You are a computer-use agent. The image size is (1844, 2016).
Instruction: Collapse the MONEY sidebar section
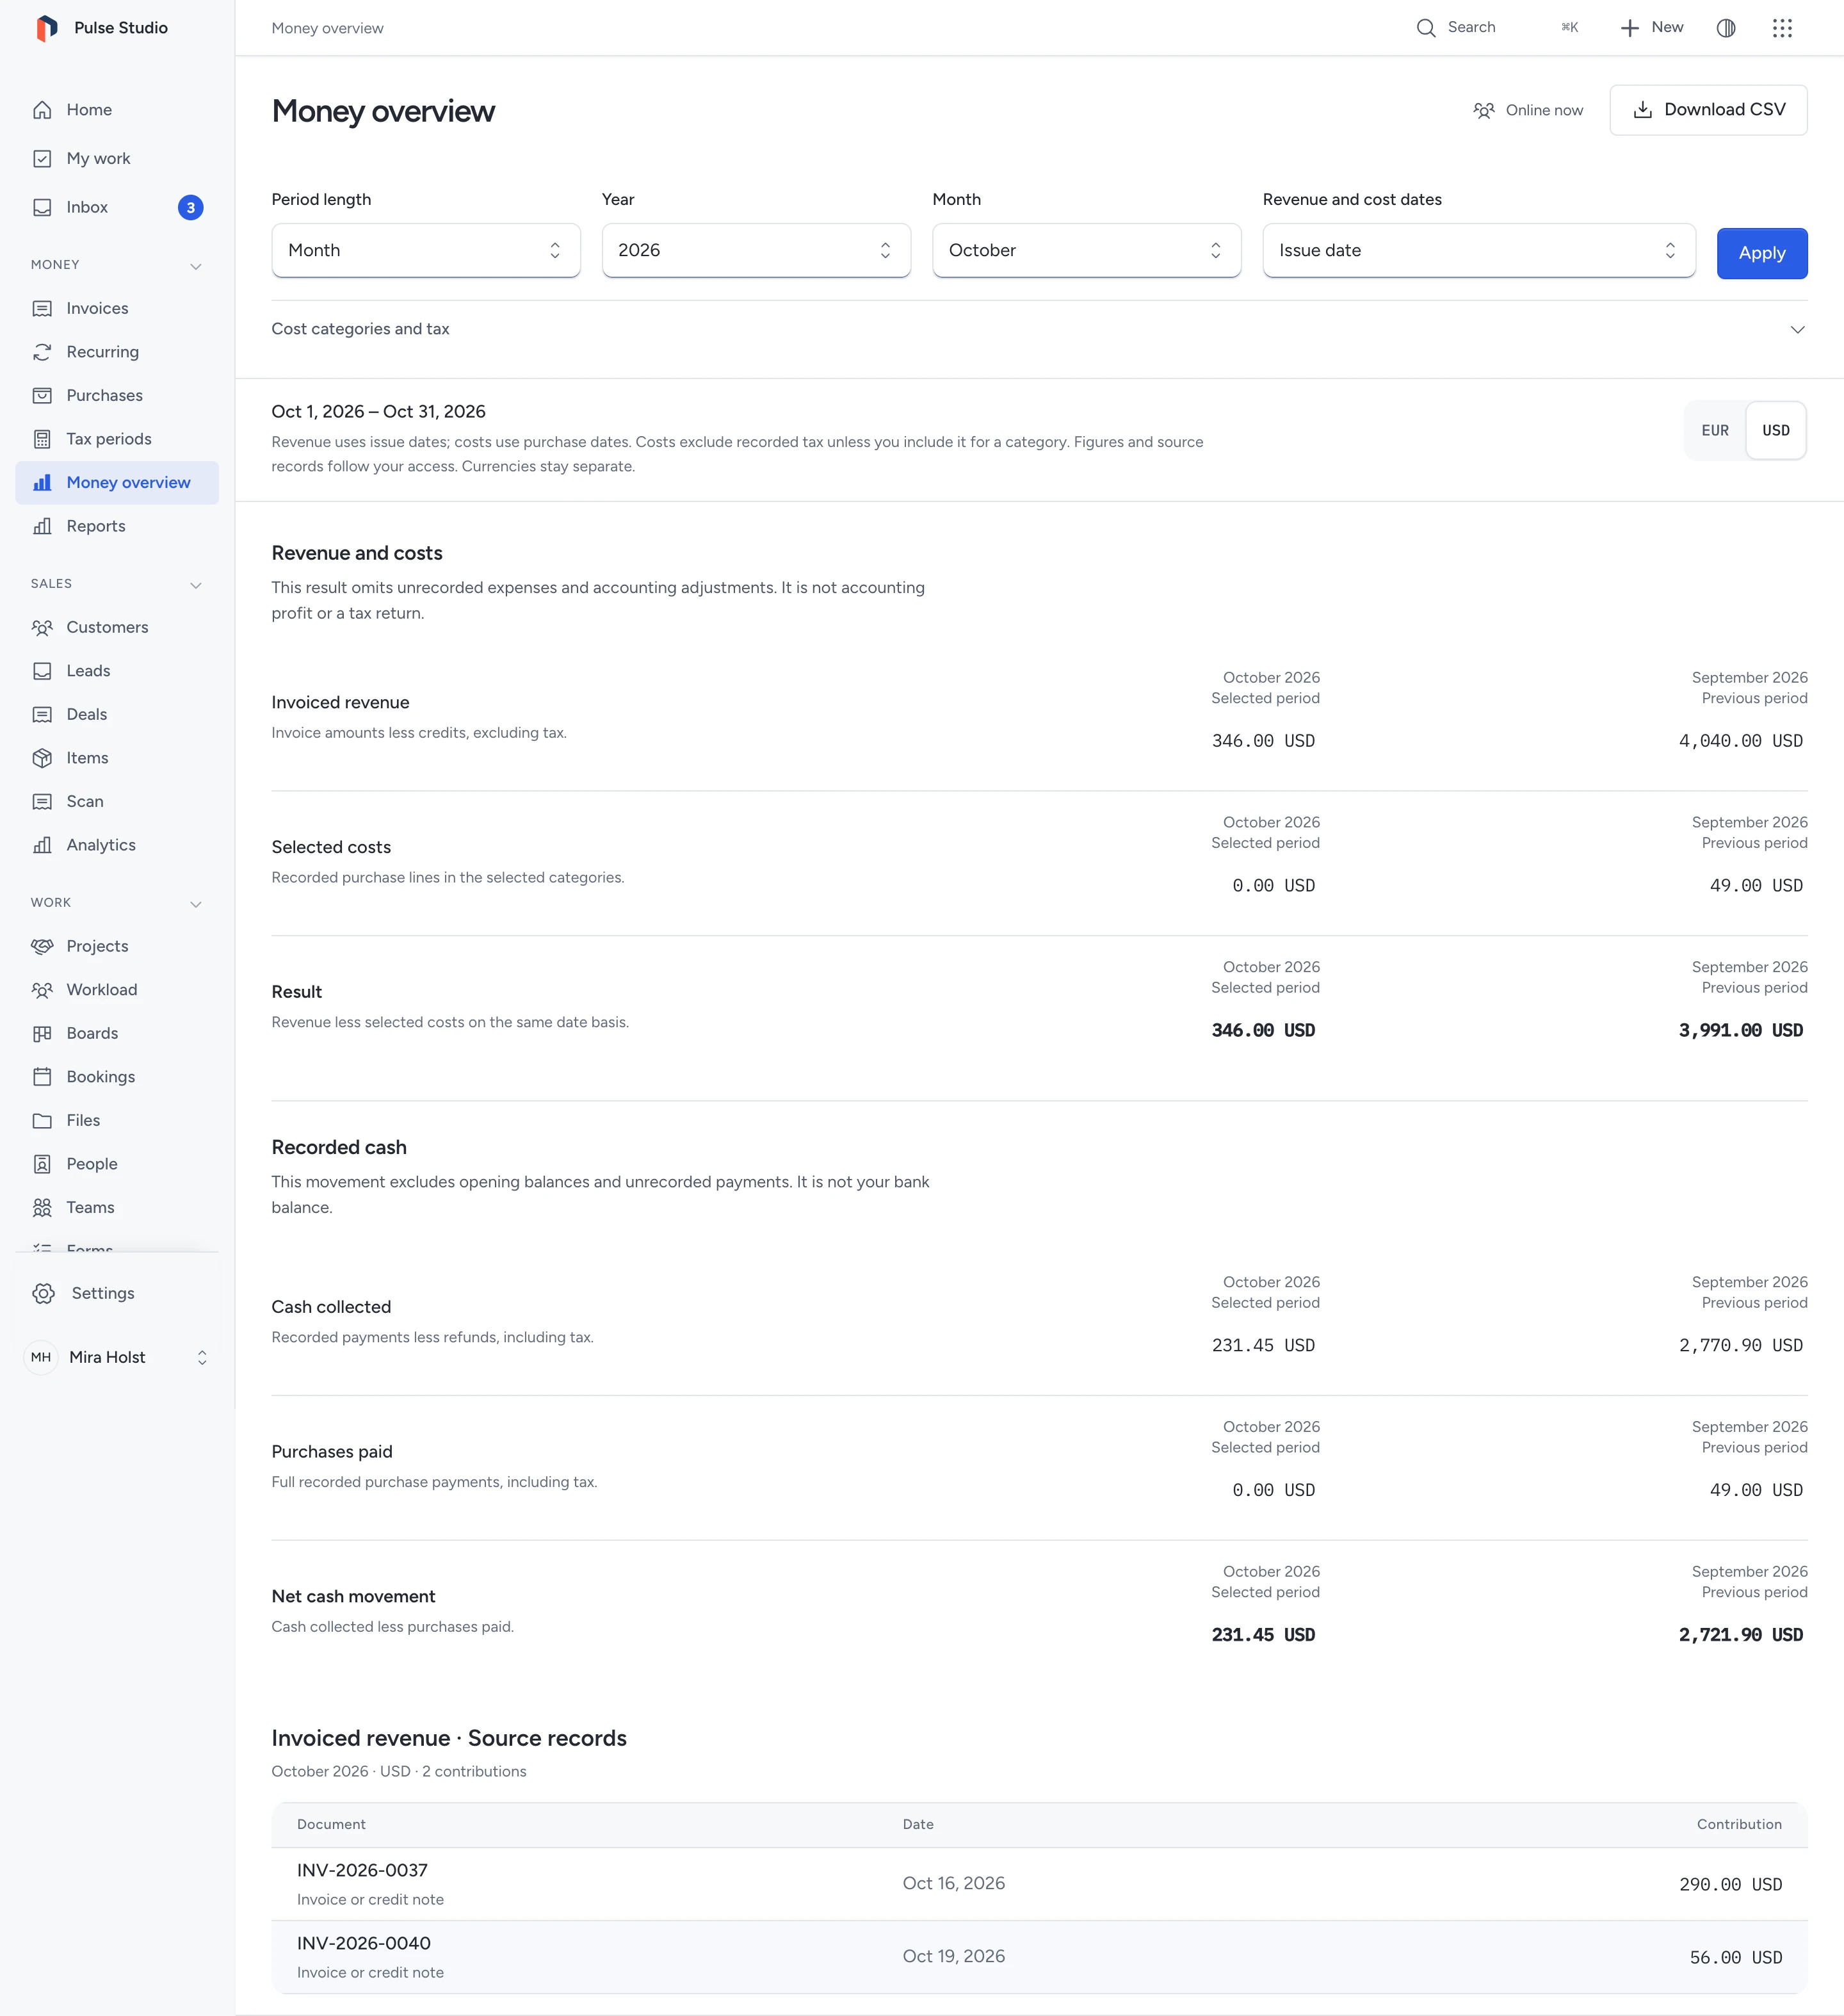click(x=196, y=265)
